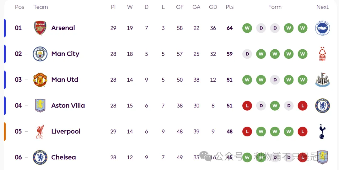Click Liverpool's last red L form result
This screenshot has width=339, height=170.
[303, 131]
